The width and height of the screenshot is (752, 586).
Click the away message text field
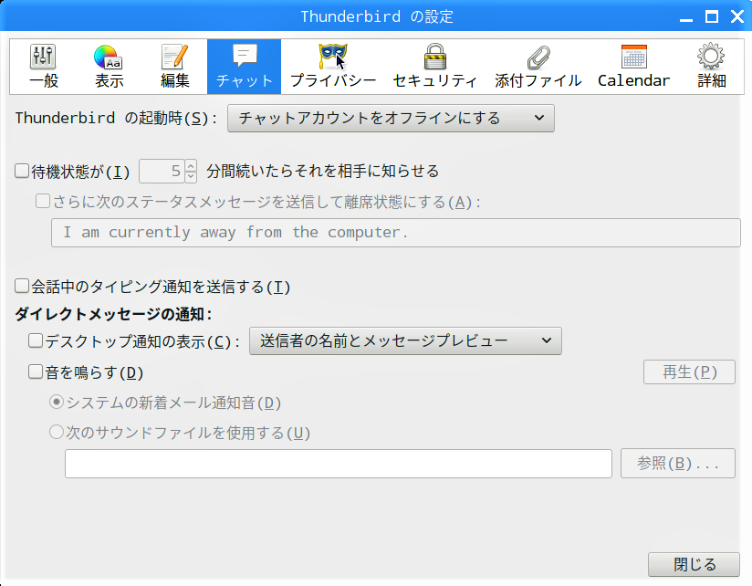click(396, 233)
